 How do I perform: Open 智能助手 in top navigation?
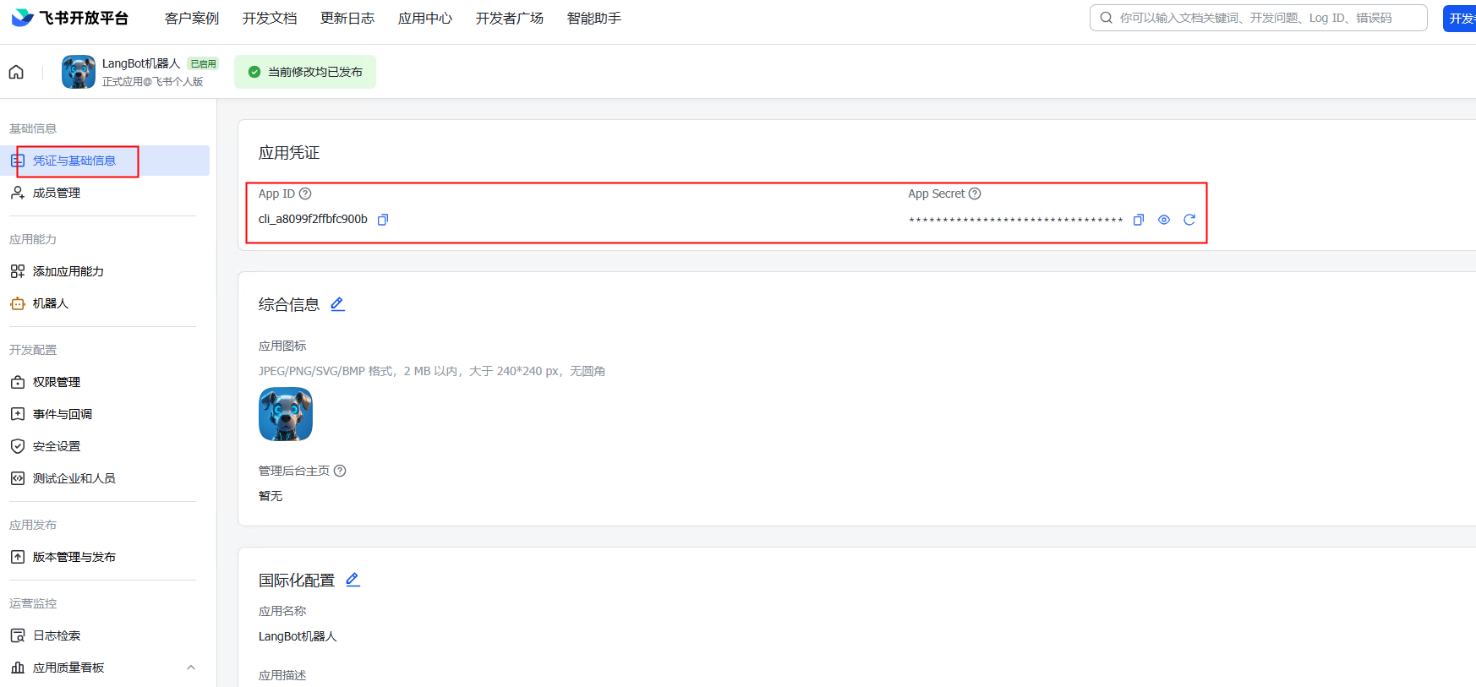[x=594, y=18]
